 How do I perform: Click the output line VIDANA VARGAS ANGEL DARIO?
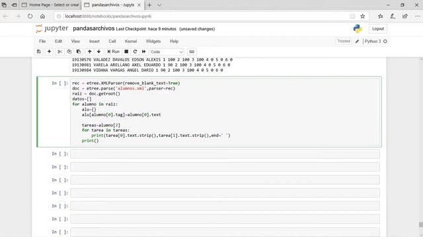(x=147, y=70)
